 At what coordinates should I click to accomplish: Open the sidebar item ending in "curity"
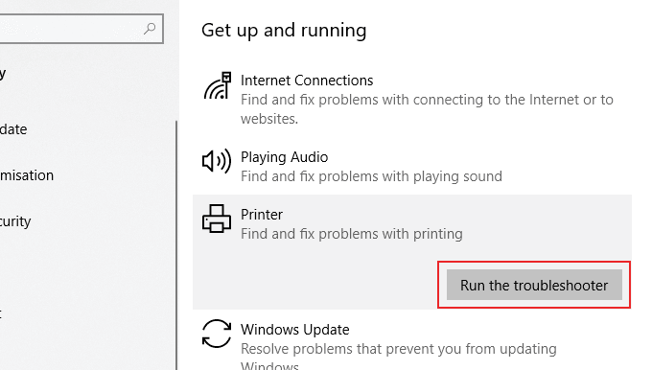coord(15,221)
